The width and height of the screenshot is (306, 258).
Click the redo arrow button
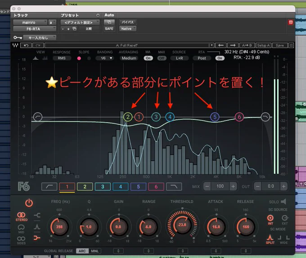click(38, 45)
